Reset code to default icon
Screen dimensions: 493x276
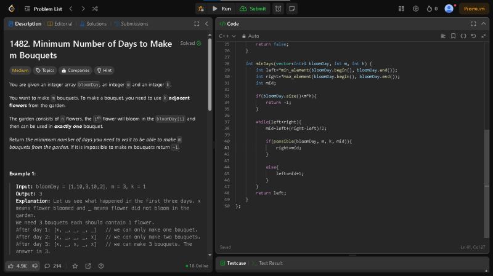point(473,36)
